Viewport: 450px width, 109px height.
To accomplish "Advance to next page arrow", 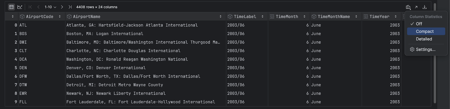I will click(x=62, y=7).
